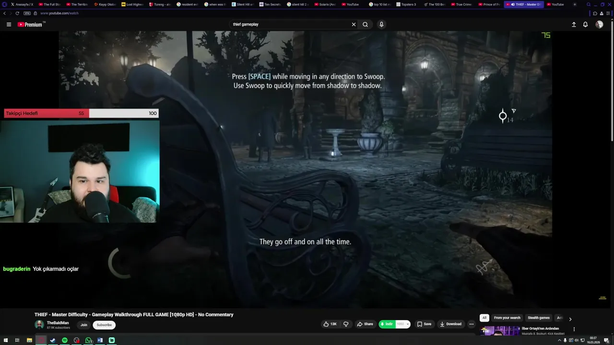This screenshot has height=345, width=614.
Task: Click the Join membership button
Action: pos(84,325)
